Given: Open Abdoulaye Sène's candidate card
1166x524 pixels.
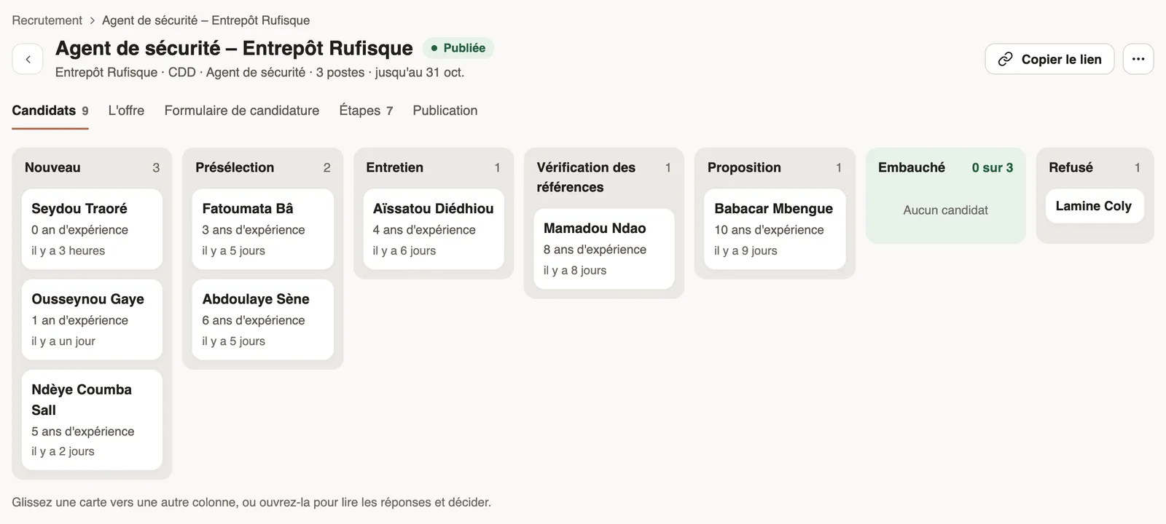Looking at the screenshot, I should click(262, 319).
